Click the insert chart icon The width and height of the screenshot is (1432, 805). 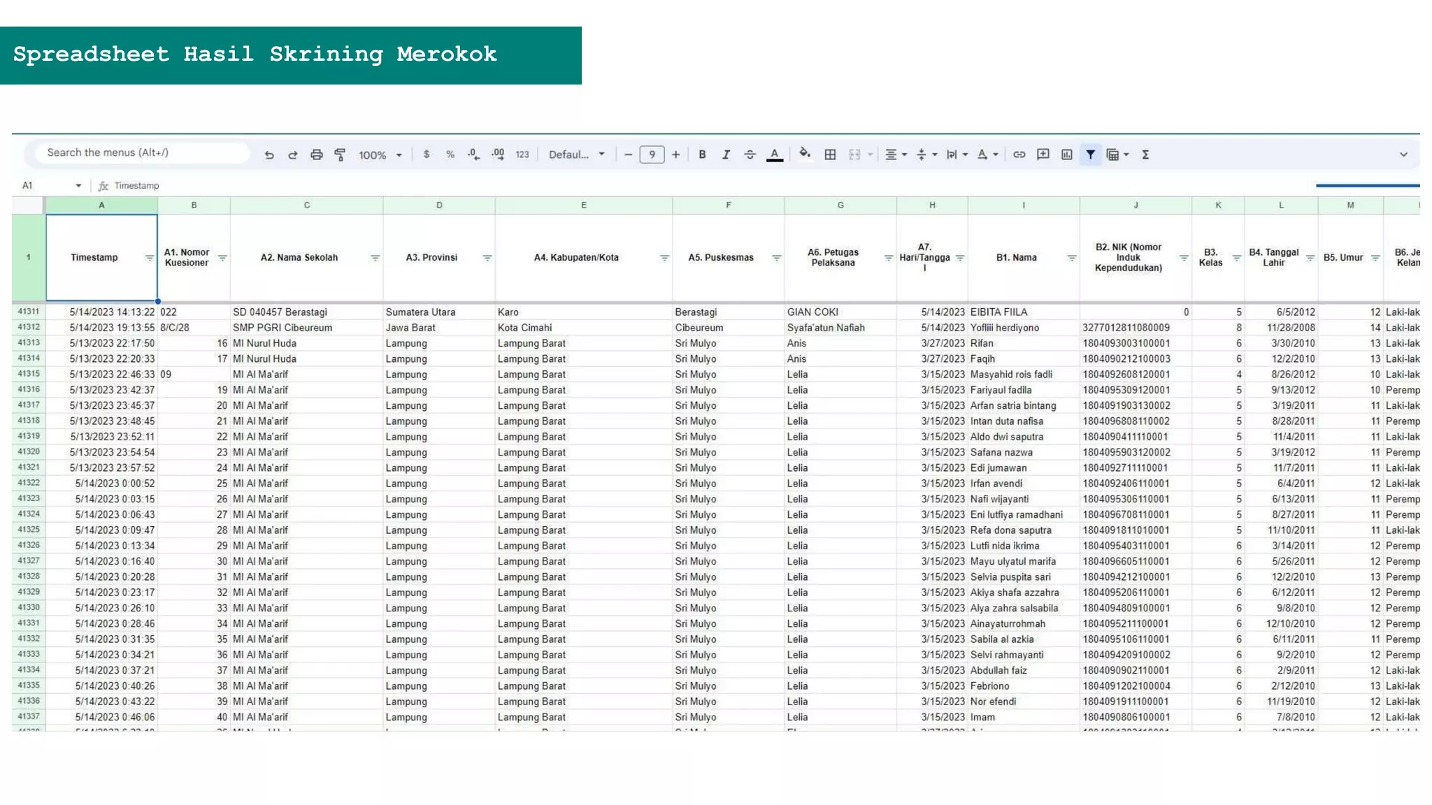[x=1066, y=154]
